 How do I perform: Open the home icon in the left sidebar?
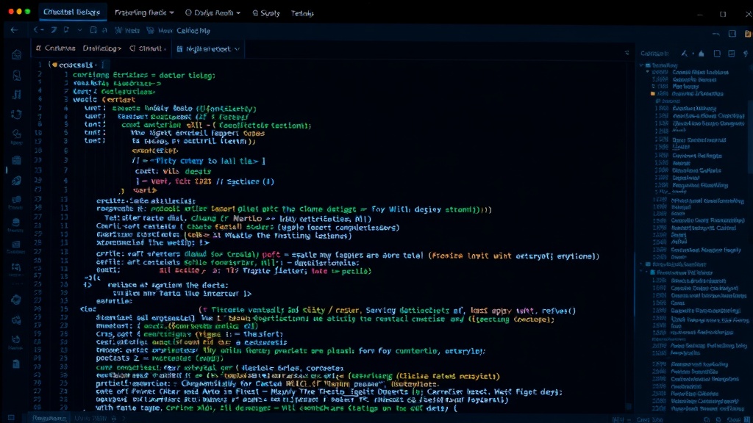coord(17,54)
